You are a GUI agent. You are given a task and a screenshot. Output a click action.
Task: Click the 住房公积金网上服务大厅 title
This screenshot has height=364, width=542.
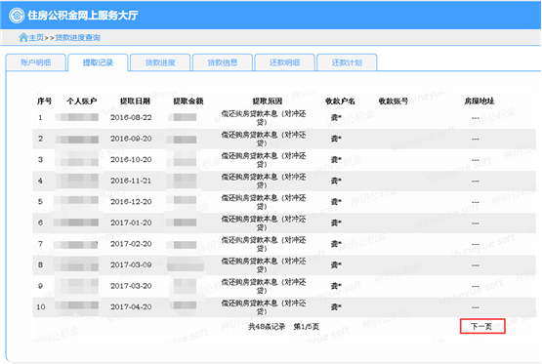[83, 16]
